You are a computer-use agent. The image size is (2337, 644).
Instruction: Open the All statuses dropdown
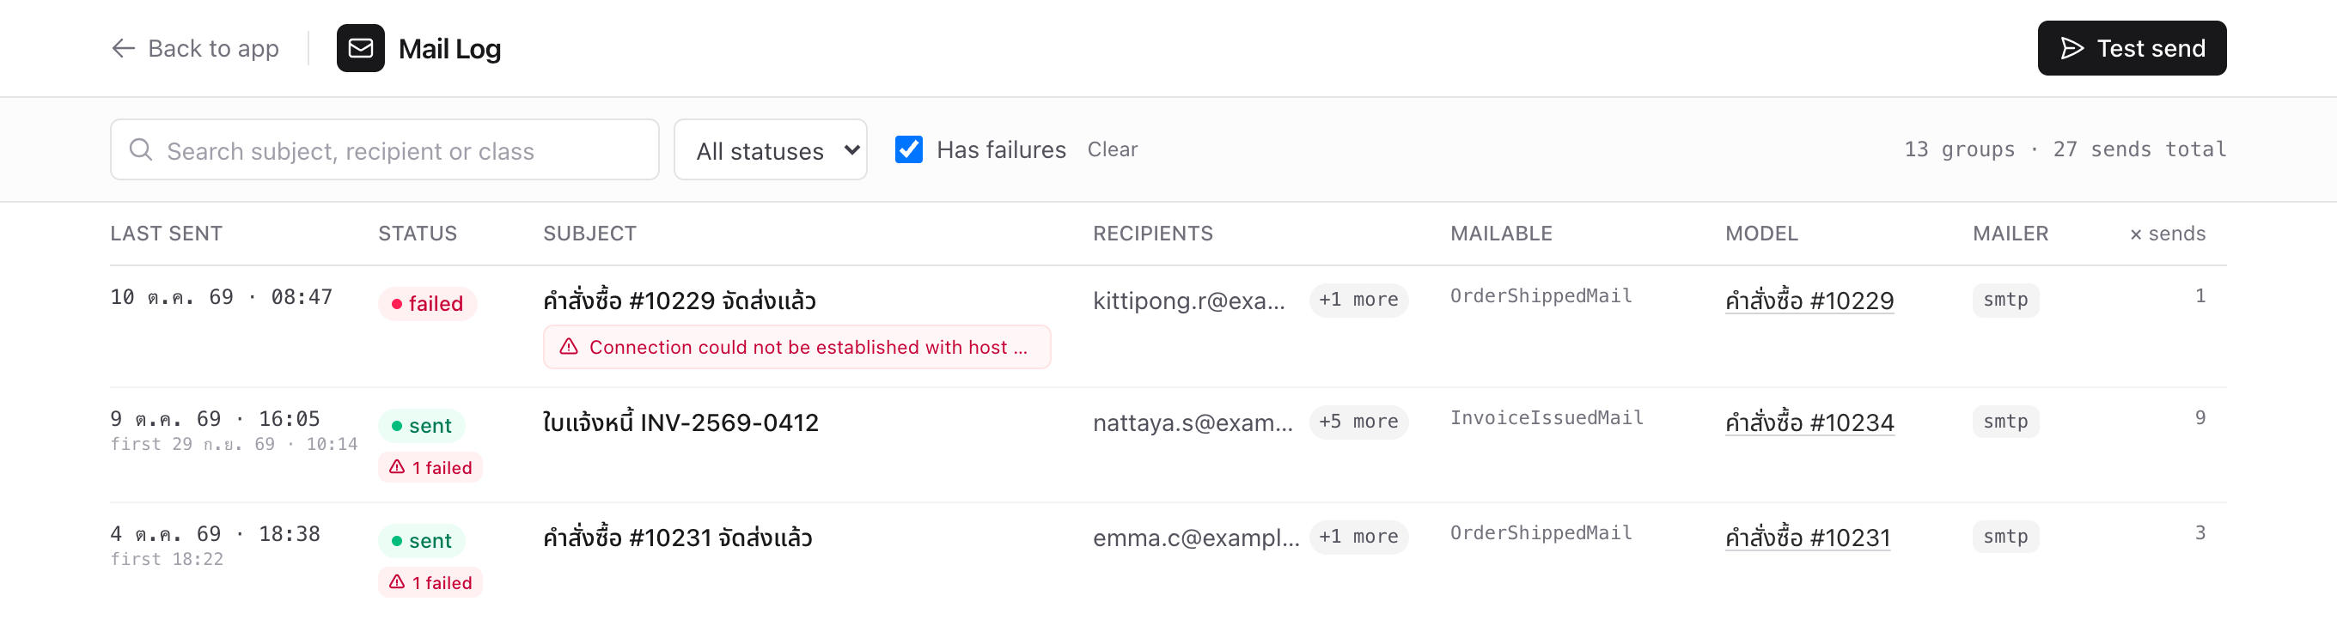[x=770, y=149]
